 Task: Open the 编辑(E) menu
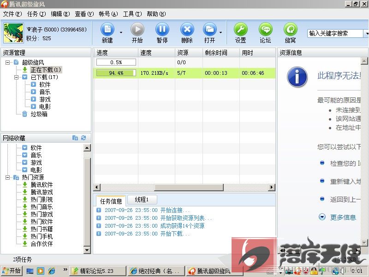coord(60,14)
